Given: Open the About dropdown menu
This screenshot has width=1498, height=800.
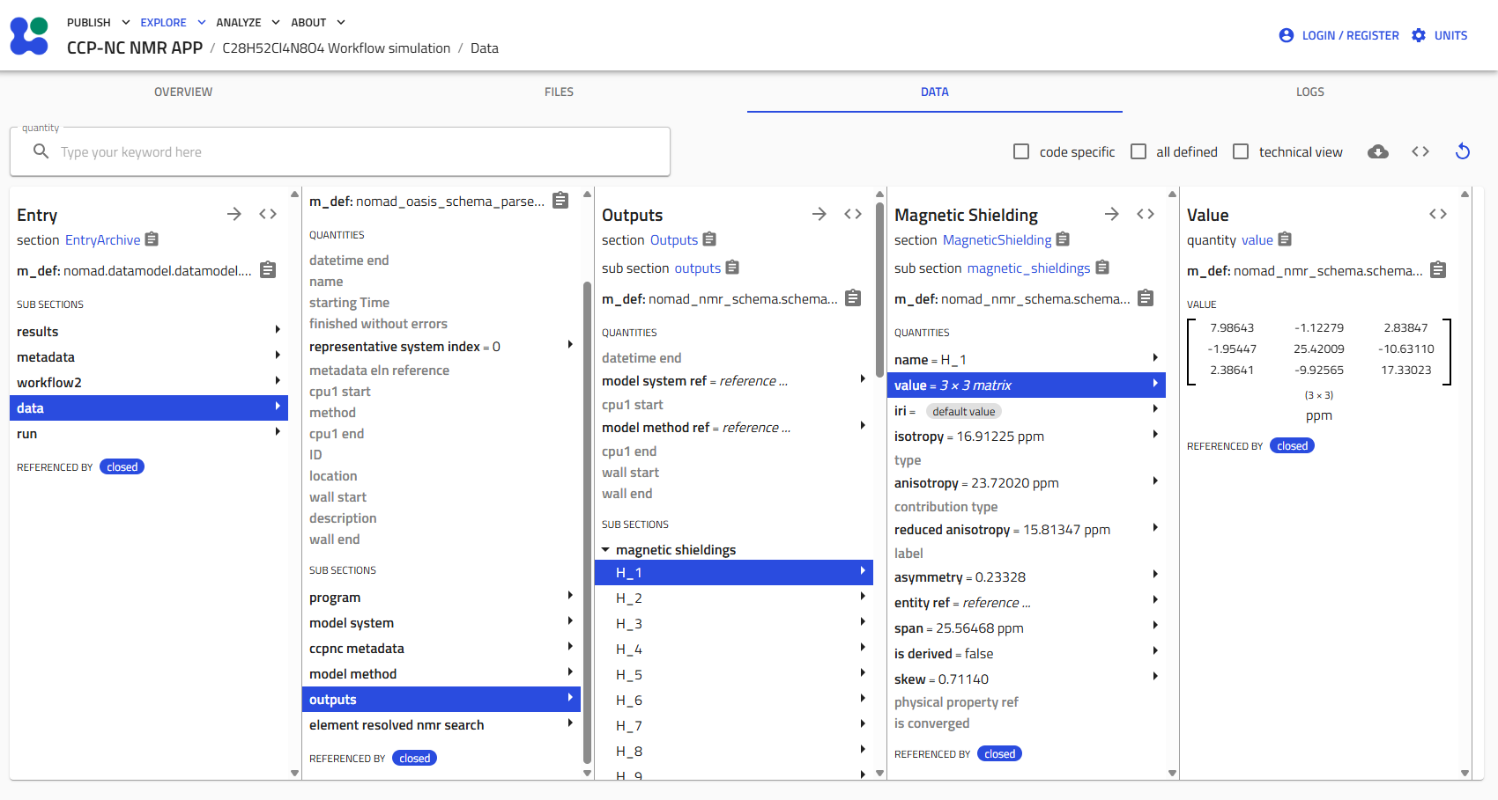Looking at the screenshot, I should [x=318, y=22].
